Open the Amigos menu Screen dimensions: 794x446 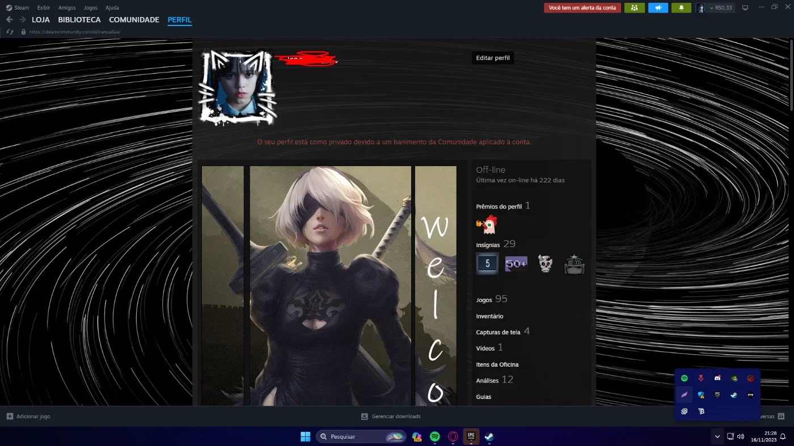tap(67, 8)
